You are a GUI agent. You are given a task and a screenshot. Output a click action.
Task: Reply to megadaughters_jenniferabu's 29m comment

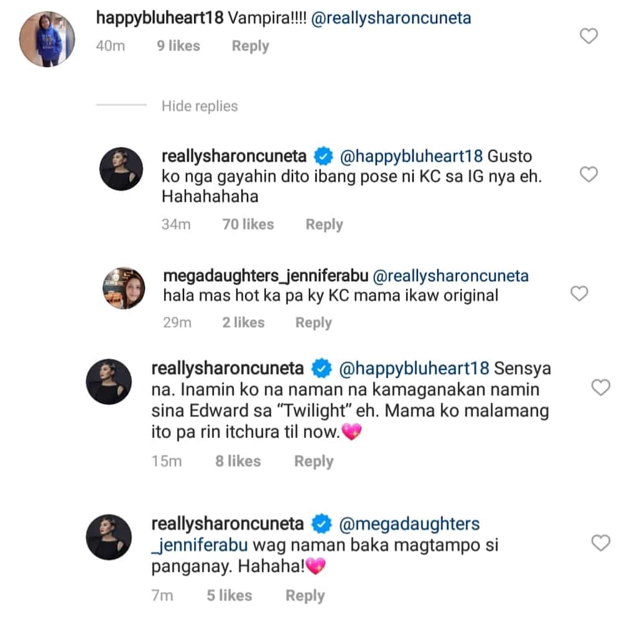point(313,322)
